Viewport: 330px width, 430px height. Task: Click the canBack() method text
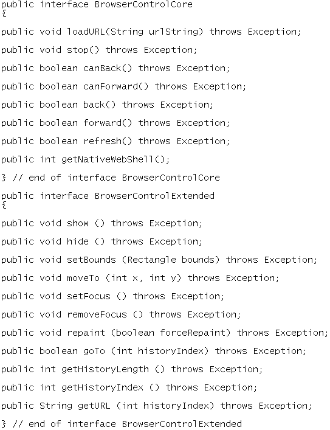108,68
